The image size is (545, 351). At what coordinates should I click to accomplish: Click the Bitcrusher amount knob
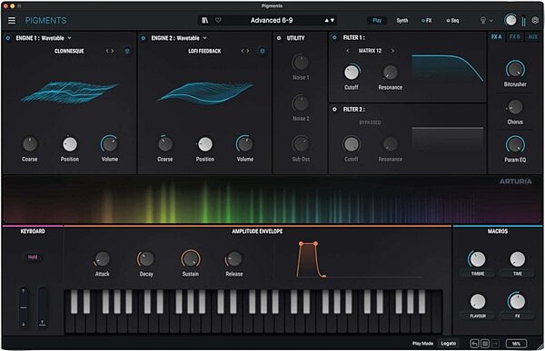click(x=515, y=69)
